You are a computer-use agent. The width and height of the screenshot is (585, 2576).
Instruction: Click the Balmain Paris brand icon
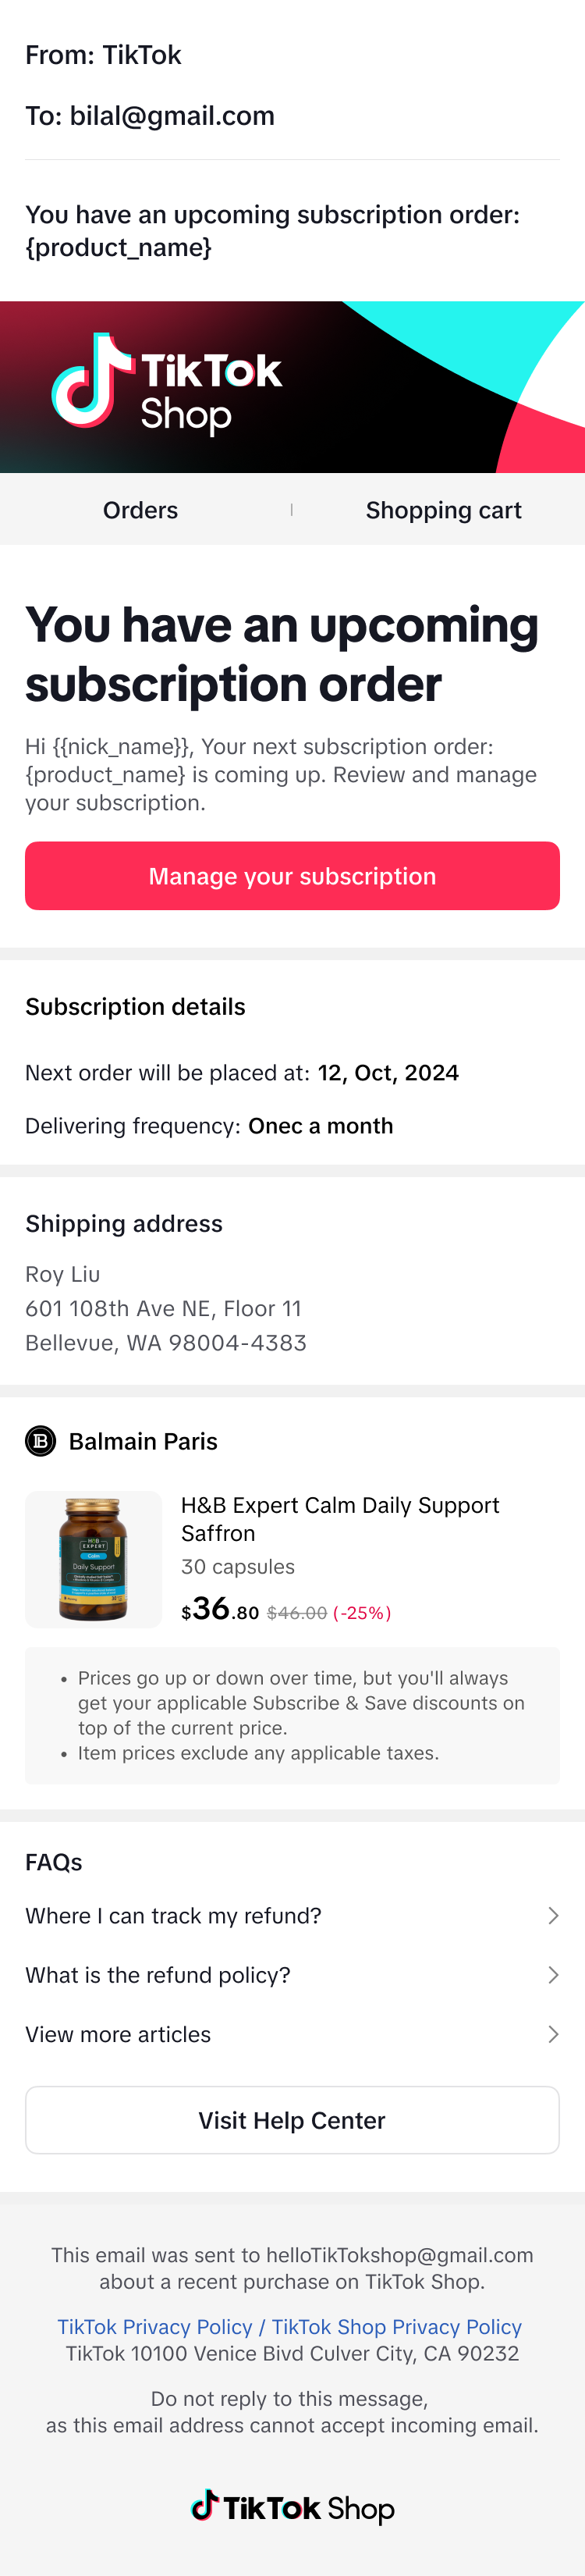41,1441
